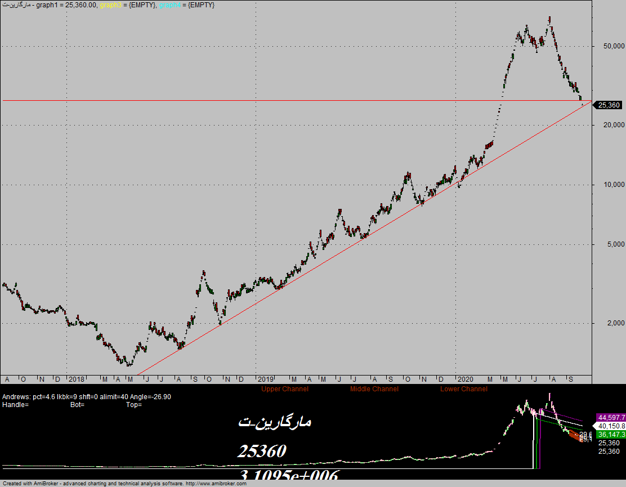
Task: Click the 2018 year label on date axis
Action: coord(76,379)
